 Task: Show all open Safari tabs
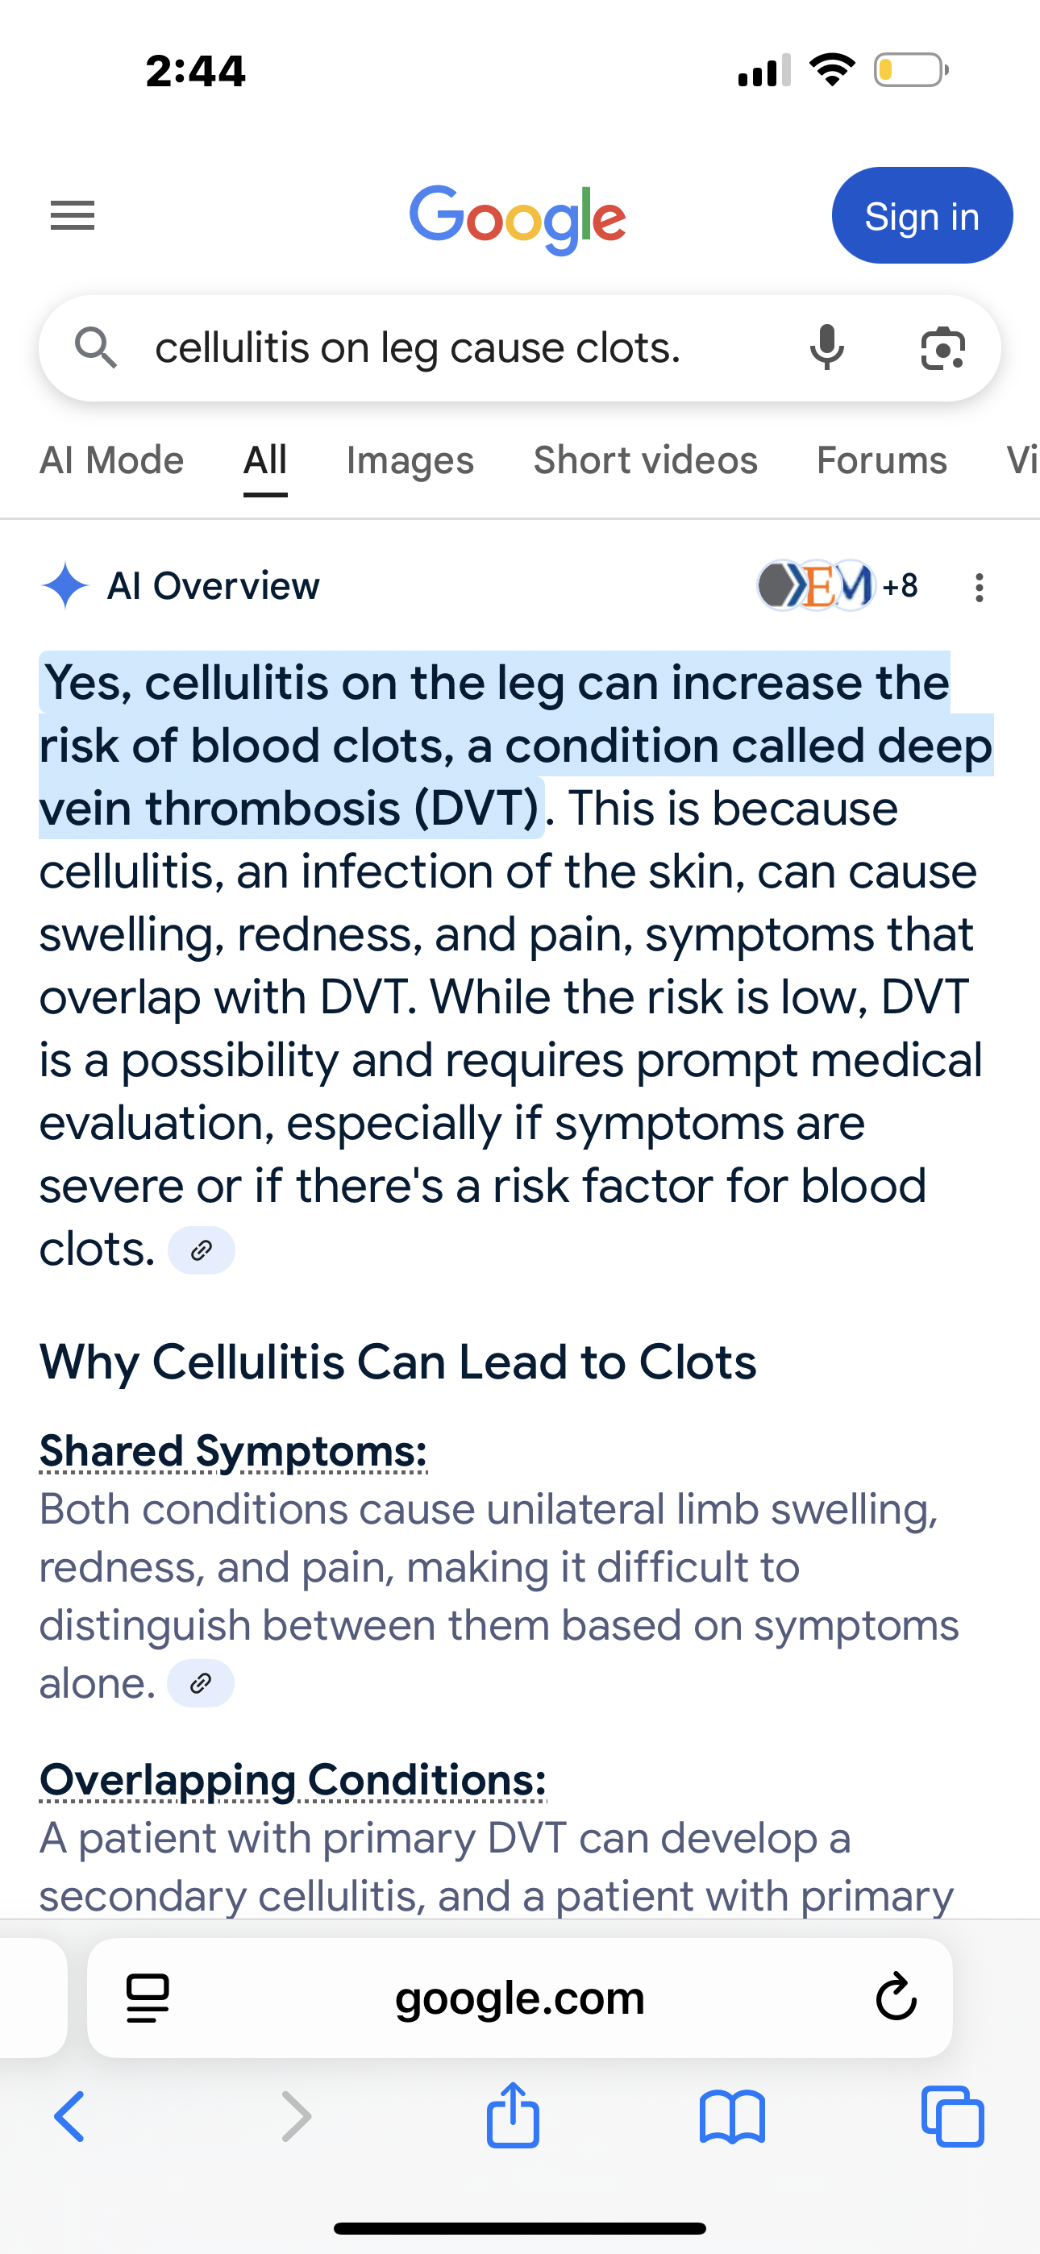[952, 2117]
